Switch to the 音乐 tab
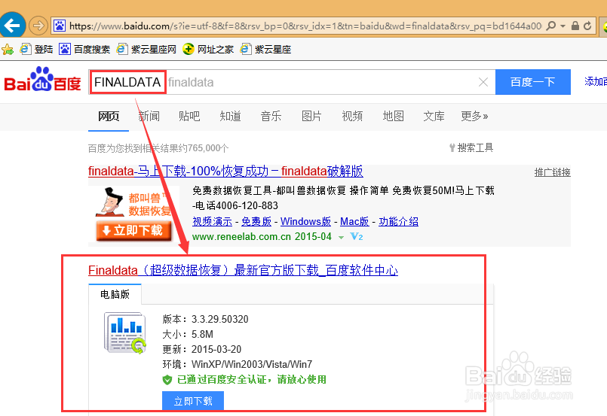The width and height of the screenshot is (607, 416). tap(271, 116)
